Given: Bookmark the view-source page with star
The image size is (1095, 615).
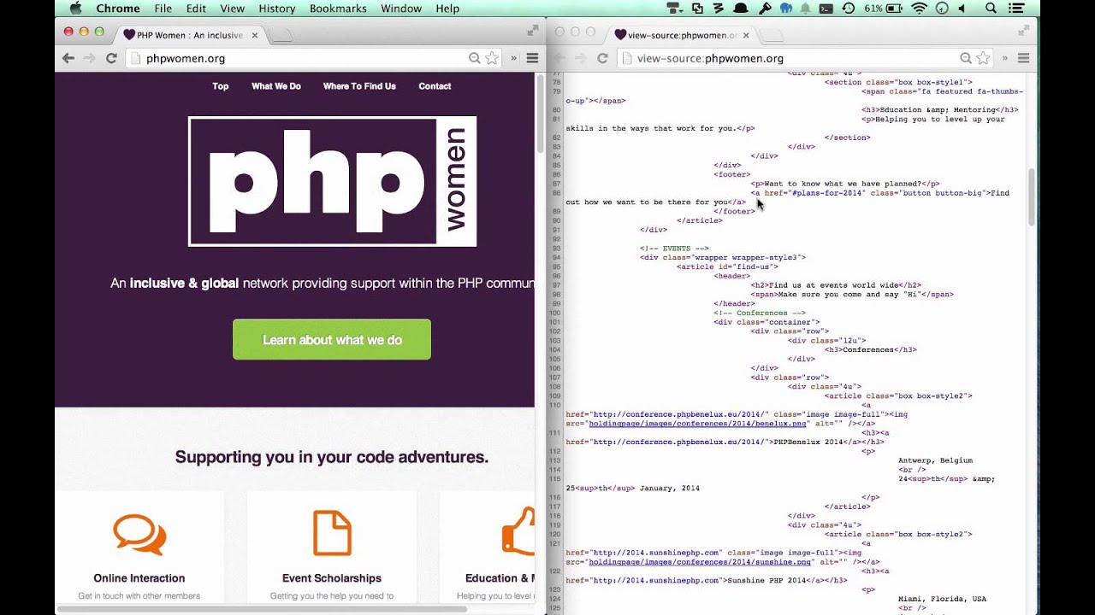Looking at the screenshot, I should tap(983, 58).
